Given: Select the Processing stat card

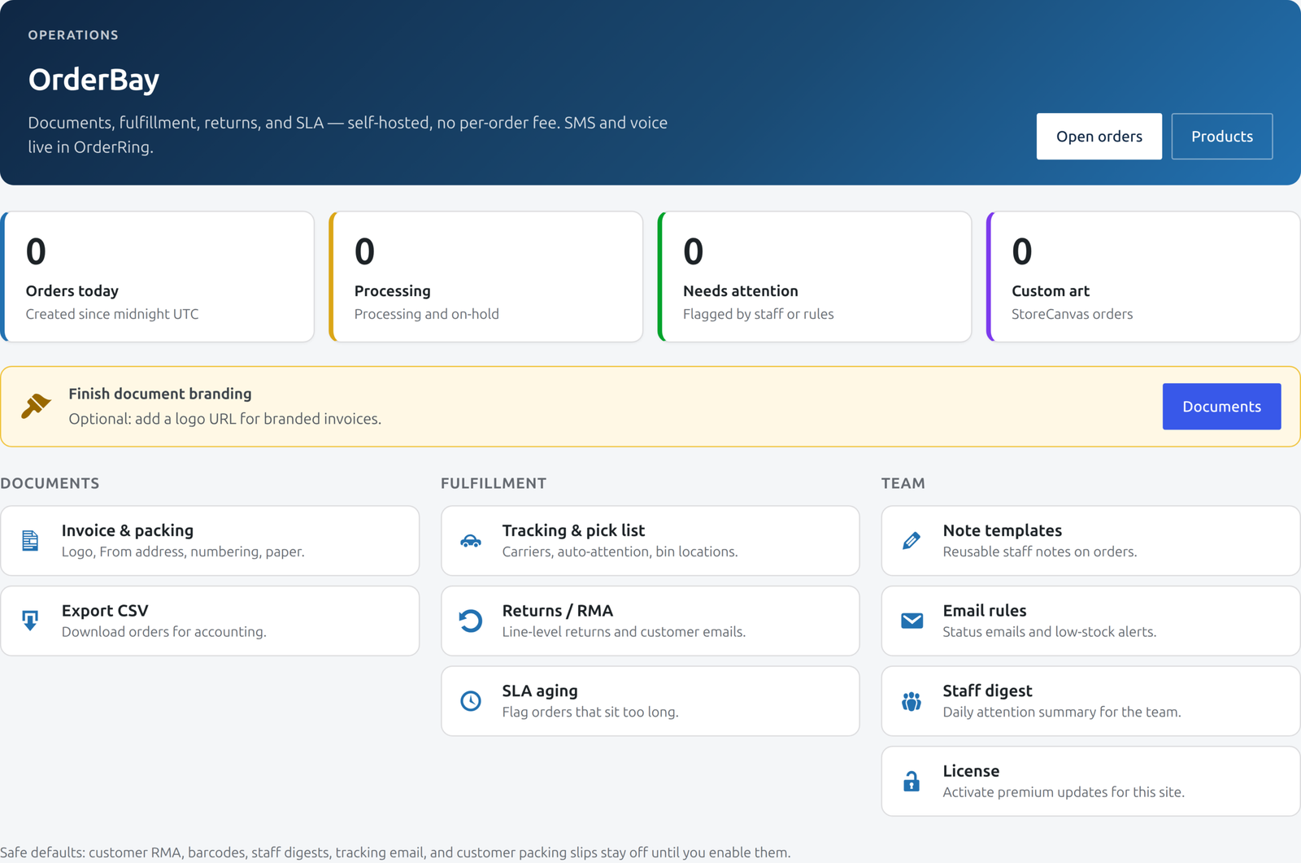Looking at the screenshot, I should click(x=486, y=277).
